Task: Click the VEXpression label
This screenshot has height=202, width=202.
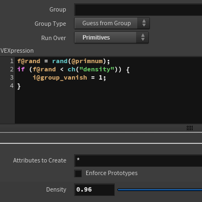Action: coord(17,50)
